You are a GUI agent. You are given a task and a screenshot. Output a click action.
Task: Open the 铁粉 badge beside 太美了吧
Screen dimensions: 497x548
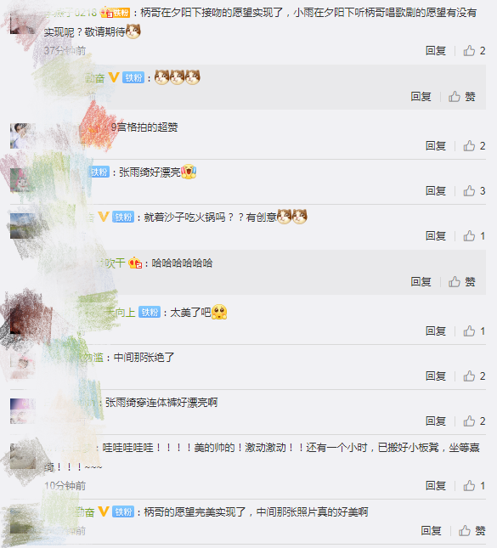[x=150, y=312]
